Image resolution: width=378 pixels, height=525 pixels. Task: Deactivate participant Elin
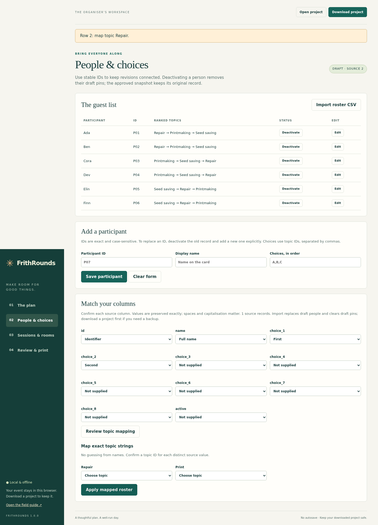[291, 189]
